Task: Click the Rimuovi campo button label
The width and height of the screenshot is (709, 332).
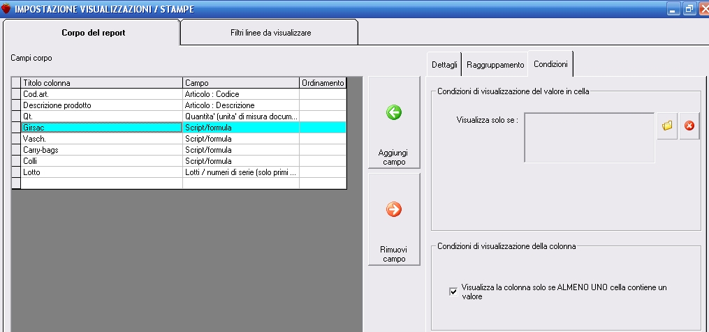Action: [x=394, y=255]
